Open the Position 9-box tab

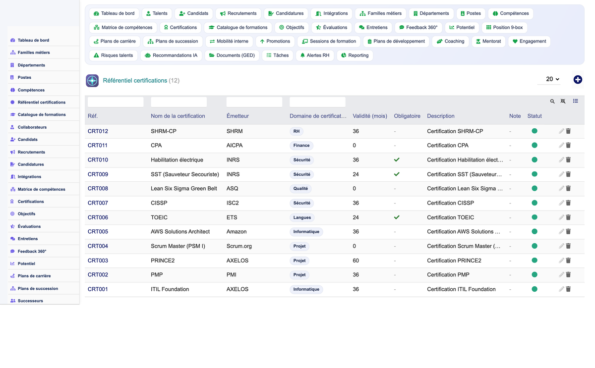click(x=504, y=27)
